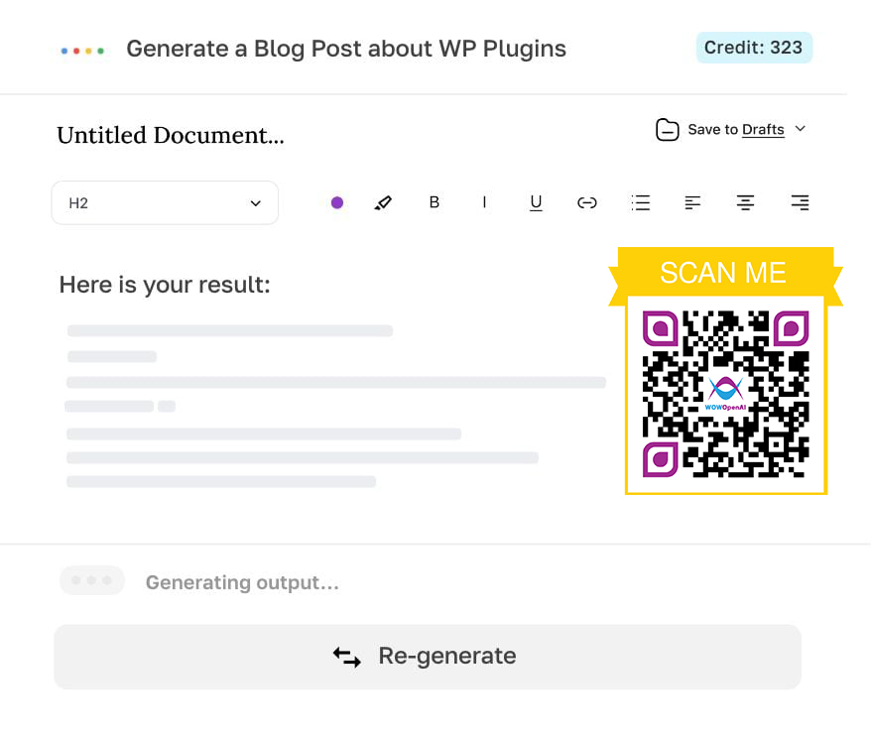Click the Save to Drafts folder icon
Image resolution: width=871 pixels, height=742 pixels.
[x=667, y=129]
